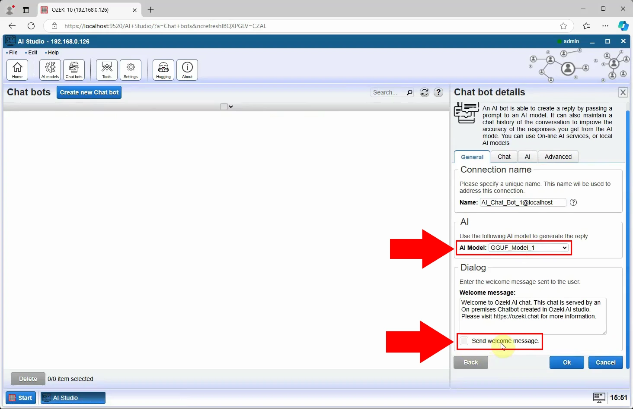Click the help question mark near Search
This screenshot has width=633, height=409.
(x=438, y=92)
